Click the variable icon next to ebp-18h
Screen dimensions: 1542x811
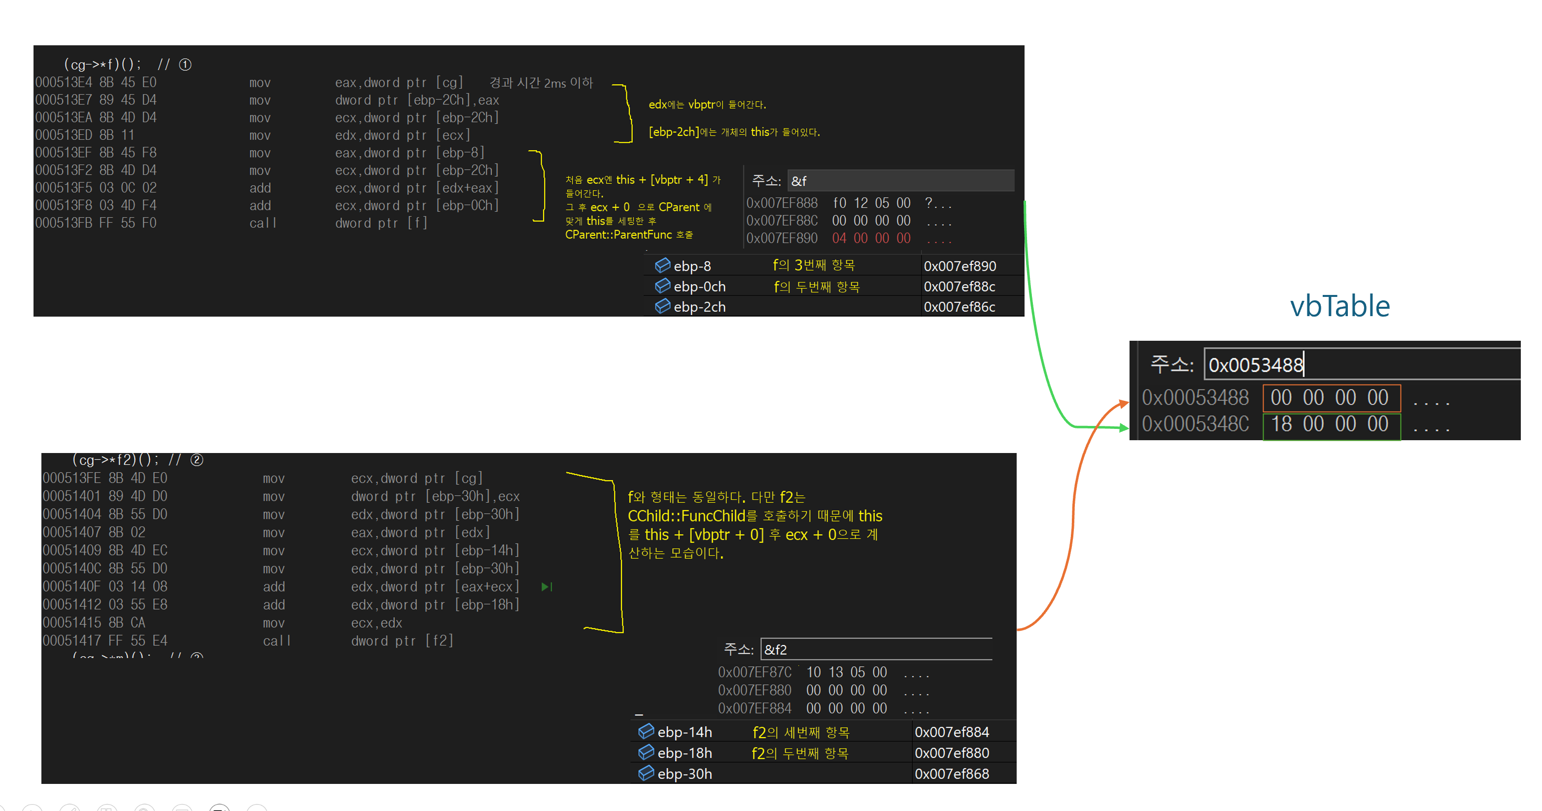pyautogui.click(x=646, y=752)
